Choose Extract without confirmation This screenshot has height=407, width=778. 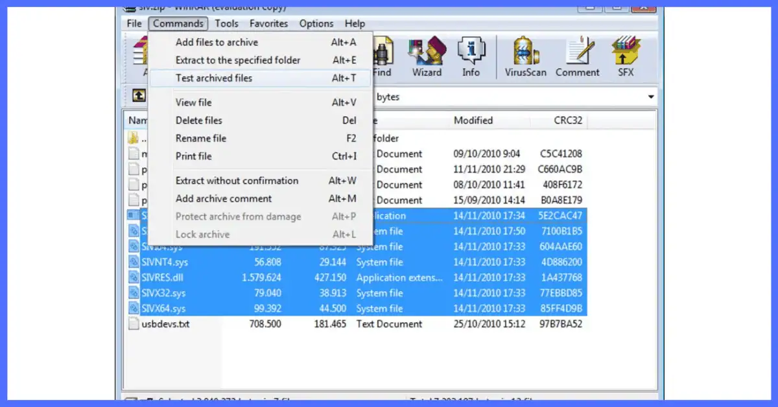(261, 181)
